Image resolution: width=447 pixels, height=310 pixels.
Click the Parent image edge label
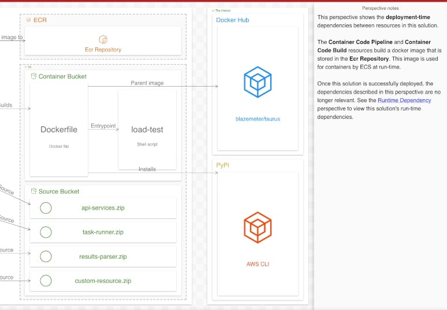(x=147, y=83)
